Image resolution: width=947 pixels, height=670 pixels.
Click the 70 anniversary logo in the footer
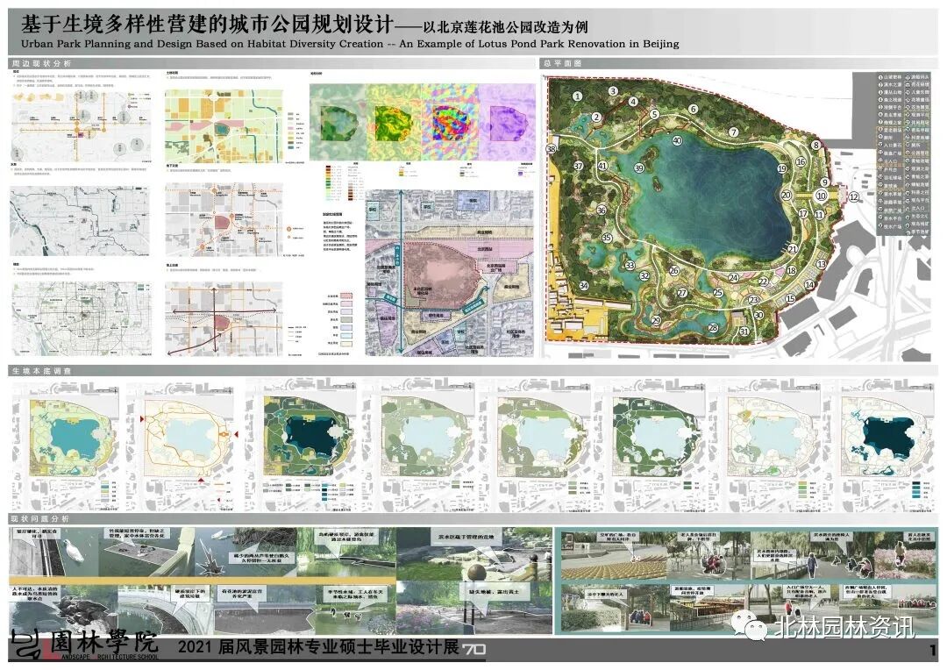click(x=474, y=650)
